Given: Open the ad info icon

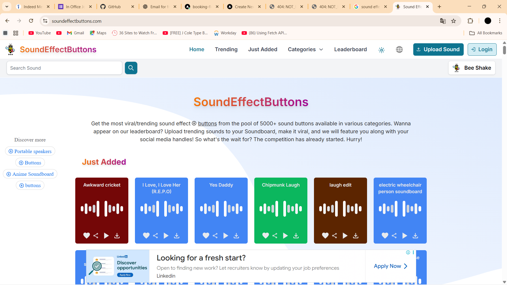Looking at the screenshot, I should [408, 252].
